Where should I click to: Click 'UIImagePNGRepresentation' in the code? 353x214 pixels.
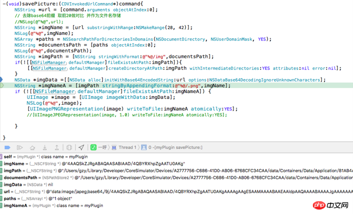click(67, 109)
